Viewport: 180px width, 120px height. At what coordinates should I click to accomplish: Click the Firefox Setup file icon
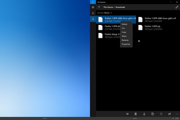(100, 36)
